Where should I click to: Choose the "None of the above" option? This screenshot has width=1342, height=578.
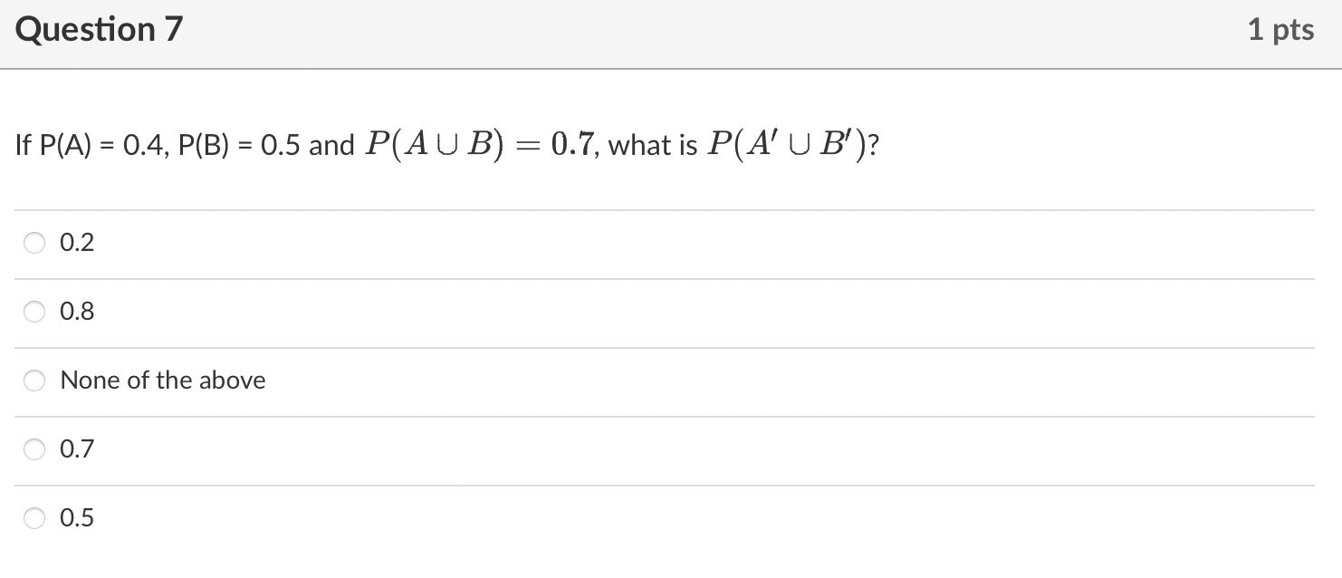click(x=34, y=381)
